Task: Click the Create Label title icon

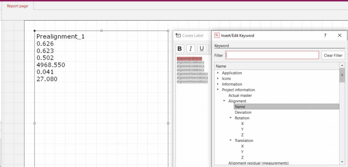Action: pos(178,35)
